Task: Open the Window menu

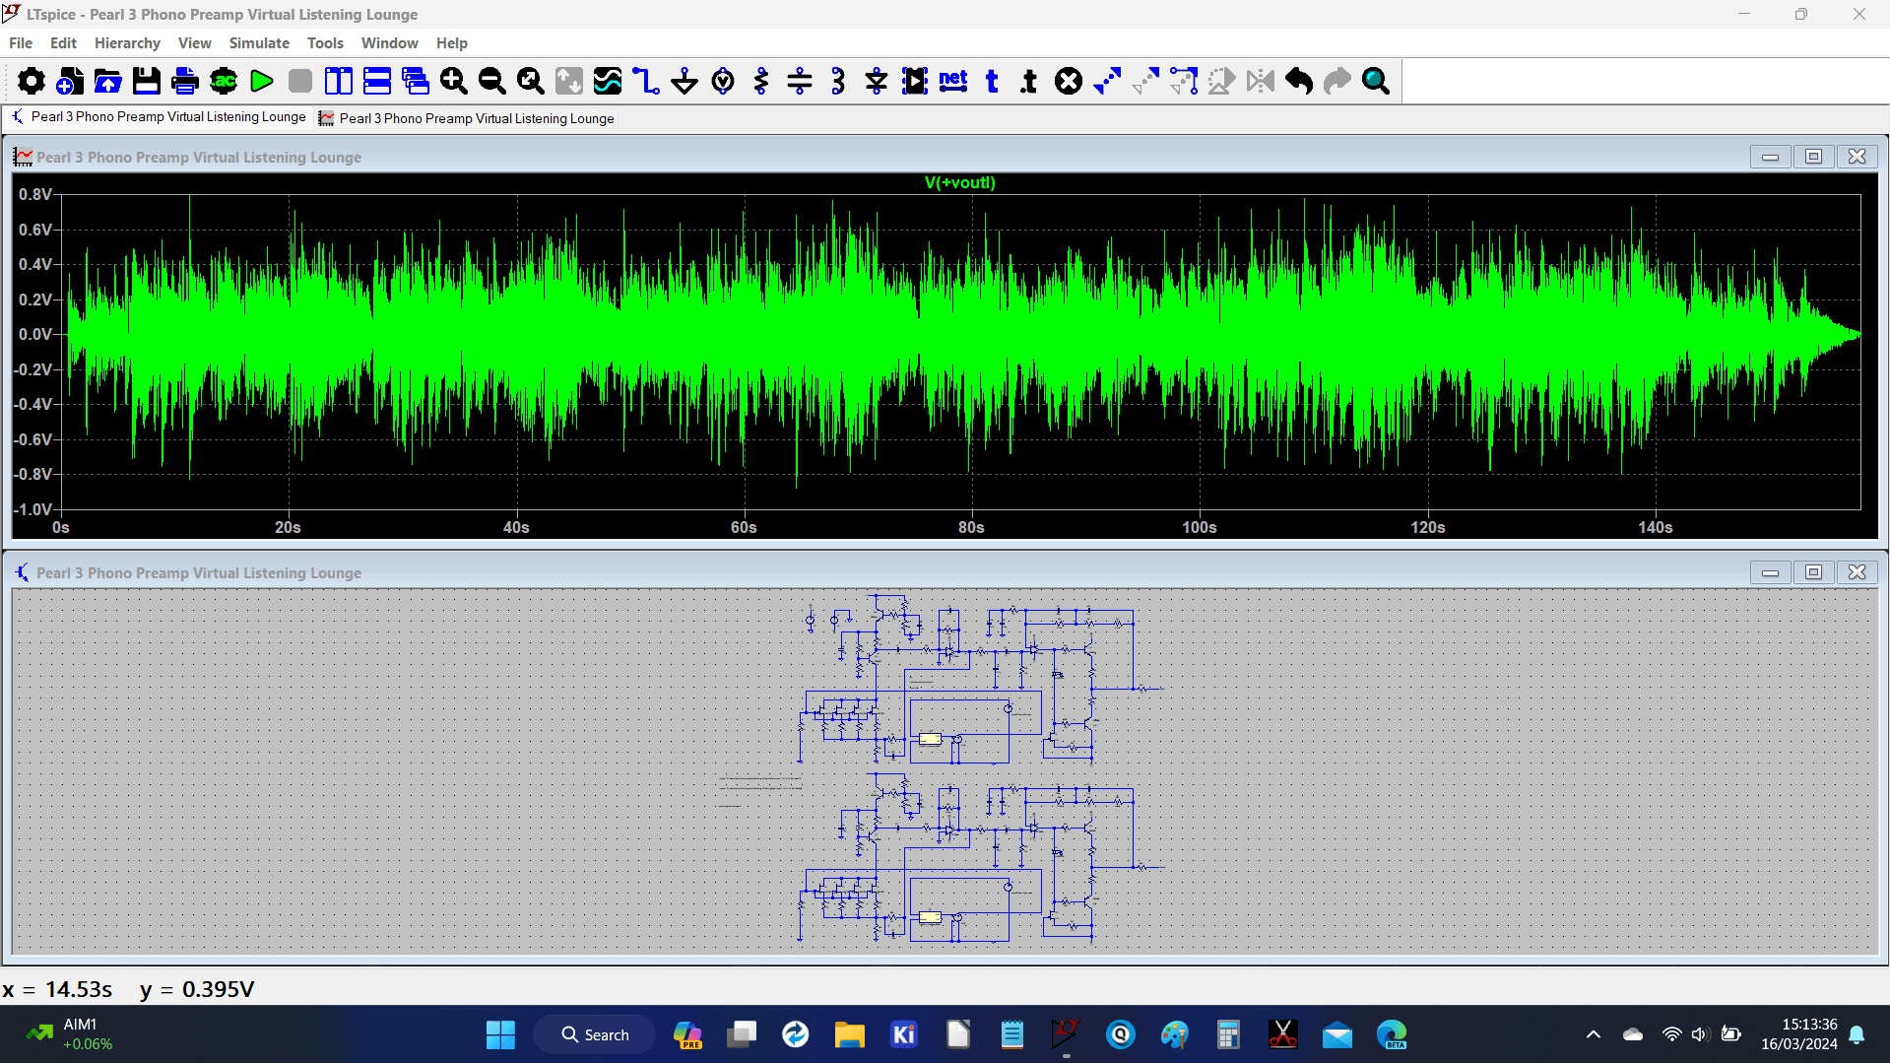Action: (x=389, y=43)
